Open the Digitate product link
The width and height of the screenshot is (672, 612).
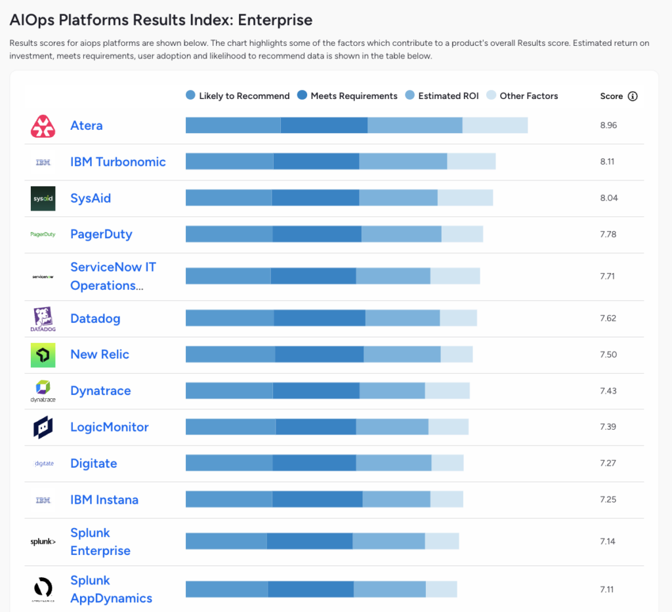pos(93,463)
